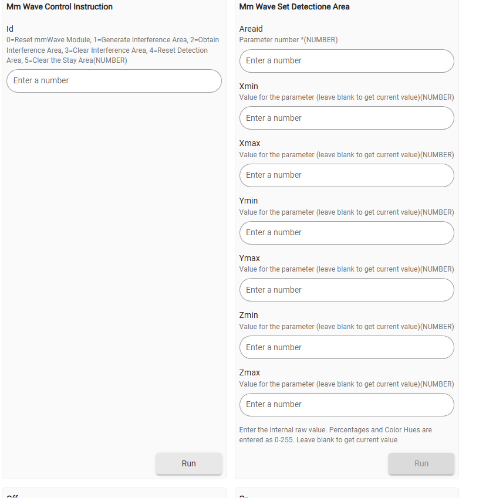Click the Xmin label text

(x=249, y=86)
